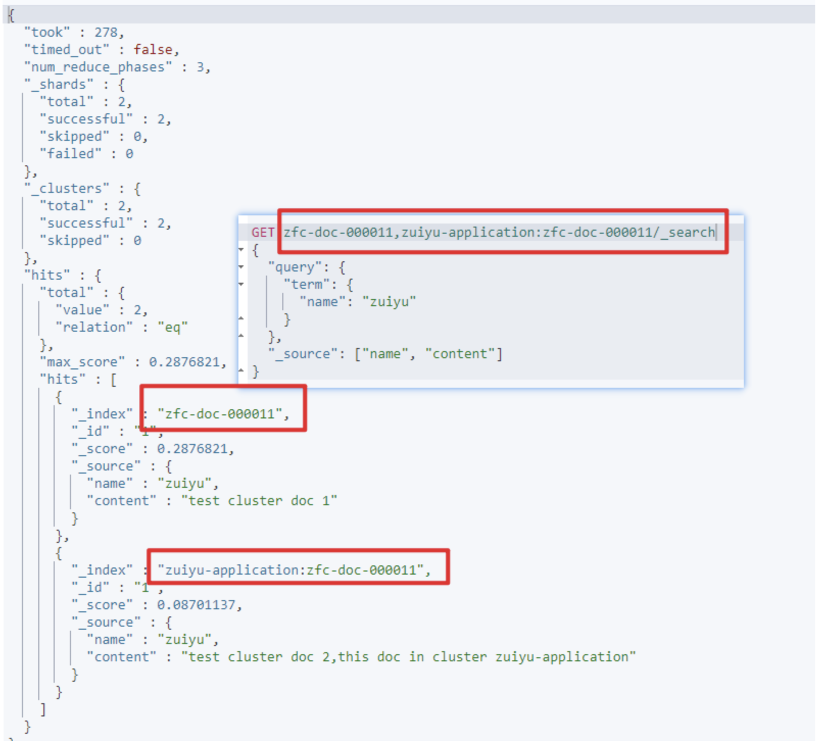Click the "name": "zuiyu" term in request

(357, 302)
